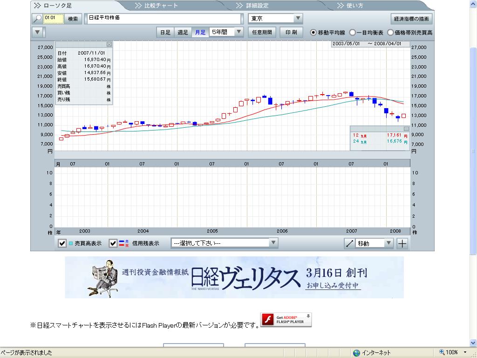This screenshot has height=358, width=477.
Task: Click the Get Adobe Flash Player badge
Action: (286, 320)
